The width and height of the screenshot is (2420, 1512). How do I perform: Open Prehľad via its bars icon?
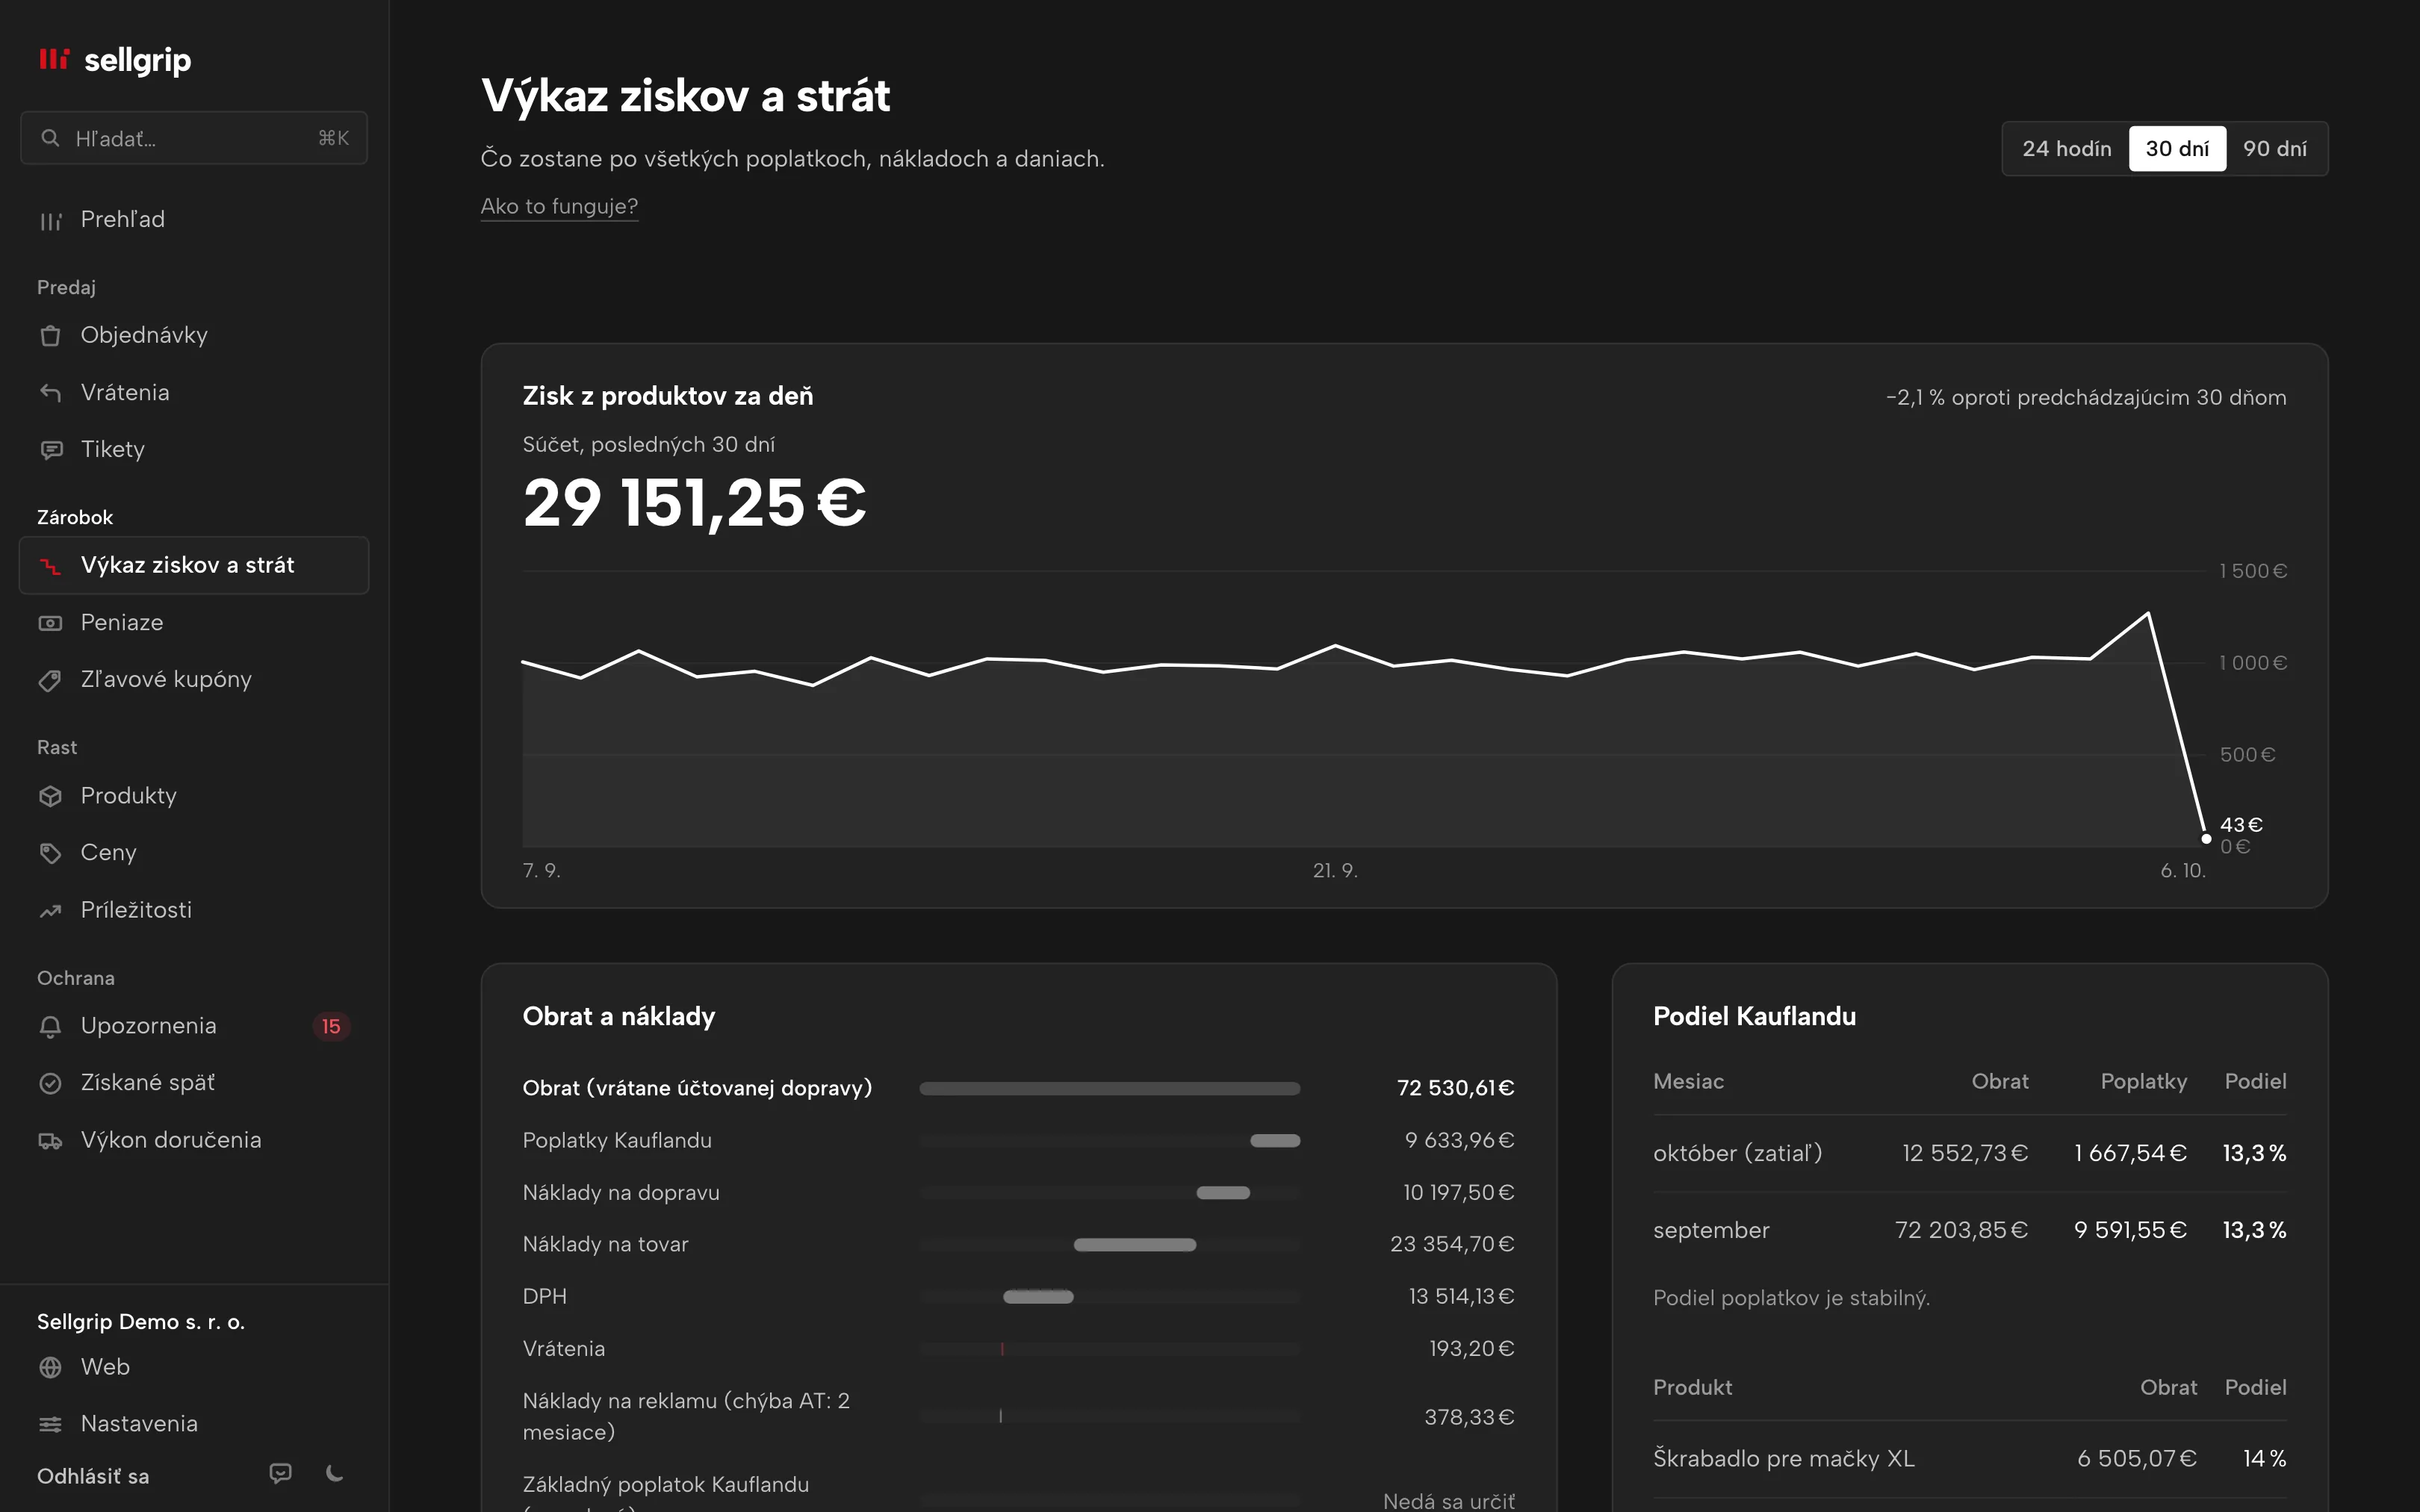click(x=50, y=220)
